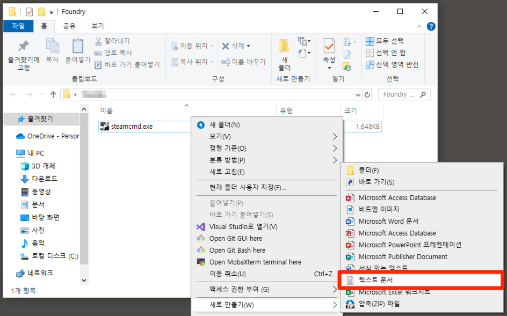The width and height of the screenshot is (507, 316).
Task: Choose 경로 복사 in ribbon
Action: click(113, 53)
